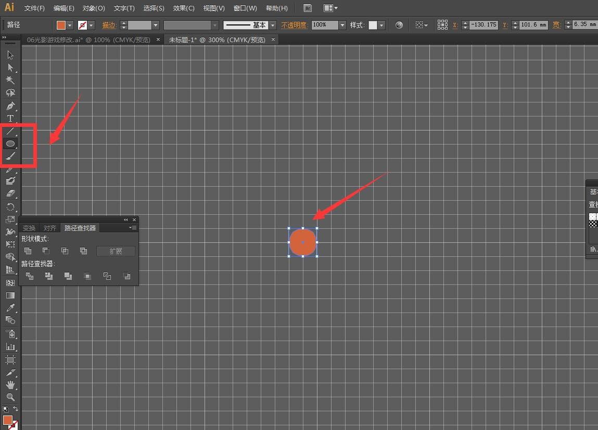
Task: Select the Zoom magnifier tool
Action: 10,397
